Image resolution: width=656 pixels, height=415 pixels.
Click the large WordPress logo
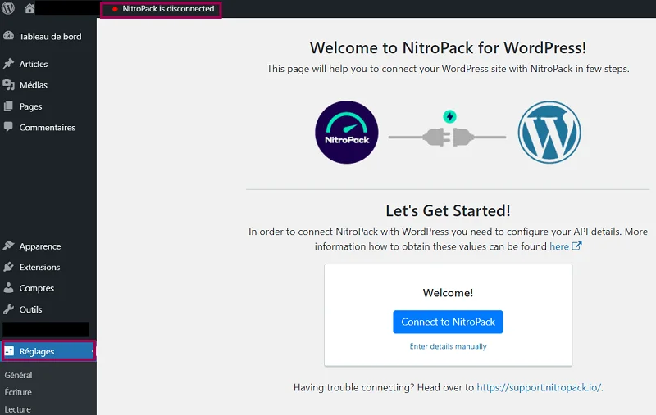click(549, 133)
